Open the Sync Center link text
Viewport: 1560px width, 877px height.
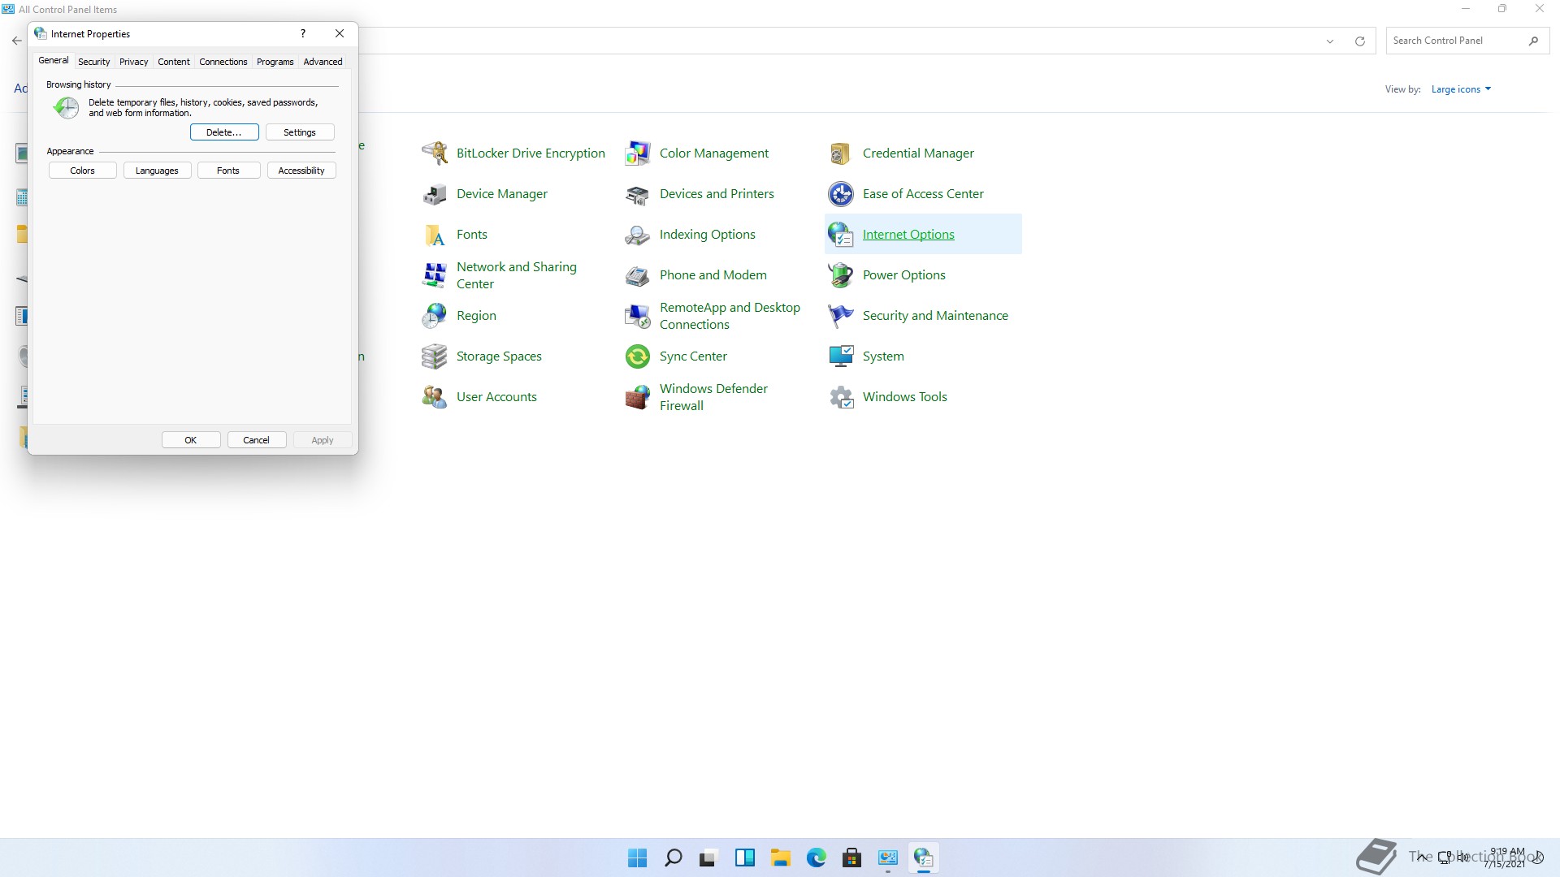[693, 356]
